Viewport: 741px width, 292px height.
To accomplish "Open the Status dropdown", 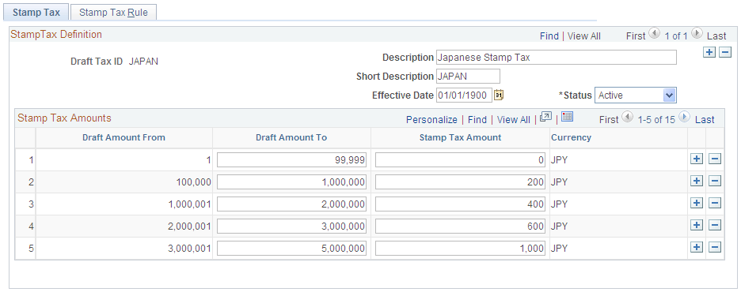I will 636,95.
